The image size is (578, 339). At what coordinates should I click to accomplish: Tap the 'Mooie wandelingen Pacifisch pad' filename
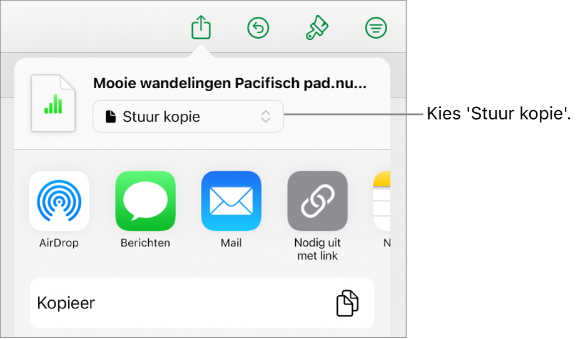tap(230, 84)
